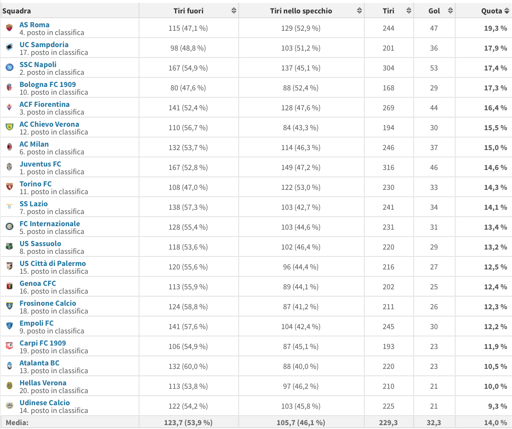This screenshot has width=512, height=429.
Task: Click the FC Internazionale crest icon
Action: click(10, 227)
